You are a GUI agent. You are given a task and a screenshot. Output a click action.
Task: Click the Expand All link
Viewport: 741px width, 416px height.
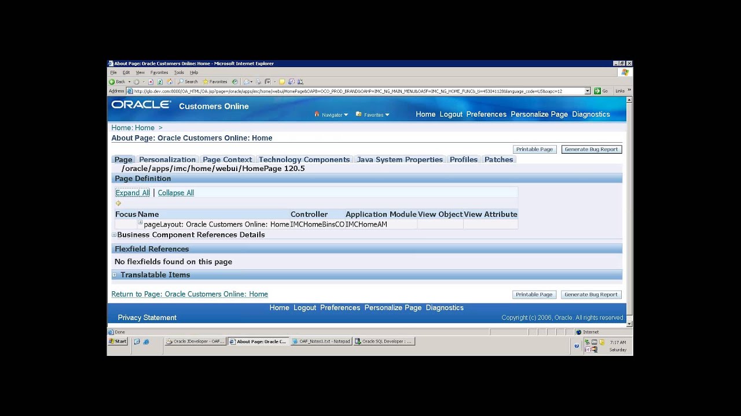pos(133,193)
